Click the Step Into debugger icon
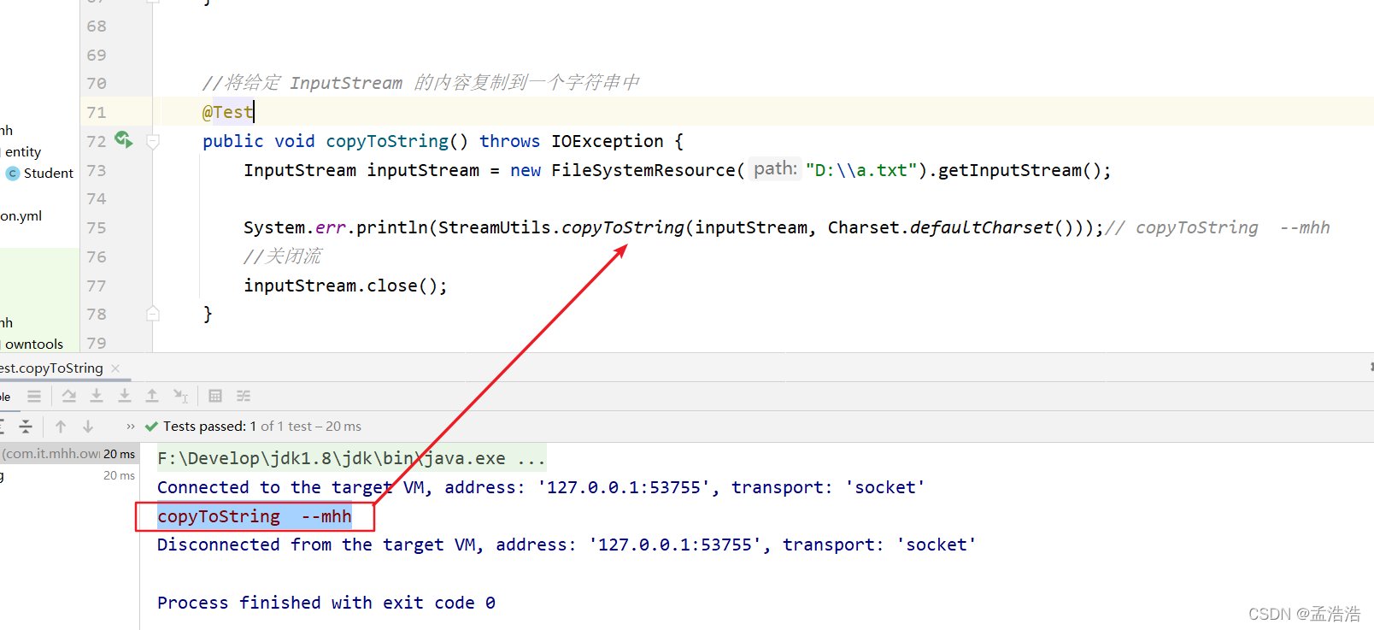1374x630 pixels. pyautogui.click(x=97, y=396)
